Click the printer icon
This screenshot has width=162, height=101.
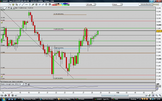click(x=5, y=95)
